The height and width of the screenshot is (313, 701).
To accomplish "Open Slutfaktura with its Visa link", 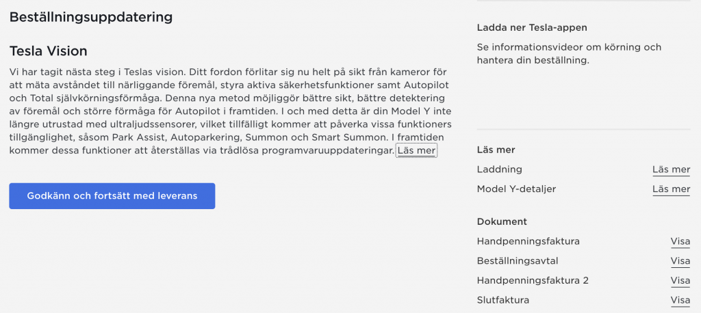I will click(680, 301).
